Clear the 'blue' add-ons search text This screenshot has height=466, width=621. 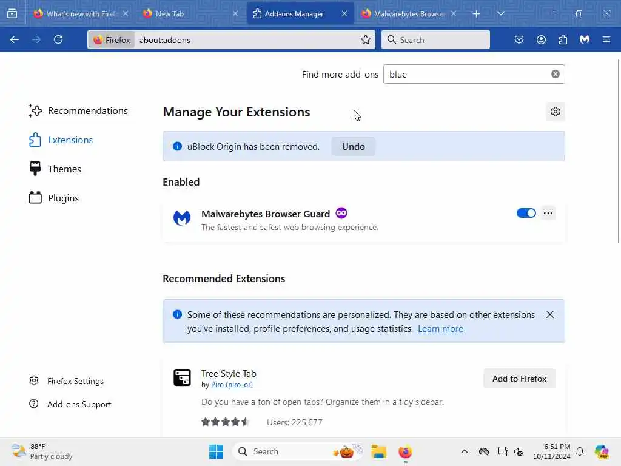(x=556, y=74)
